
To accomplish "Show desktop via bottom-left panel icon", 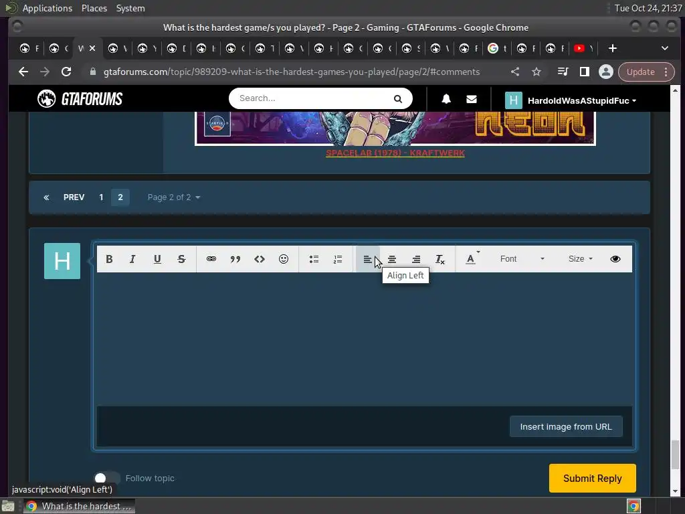I will point(8,506).
